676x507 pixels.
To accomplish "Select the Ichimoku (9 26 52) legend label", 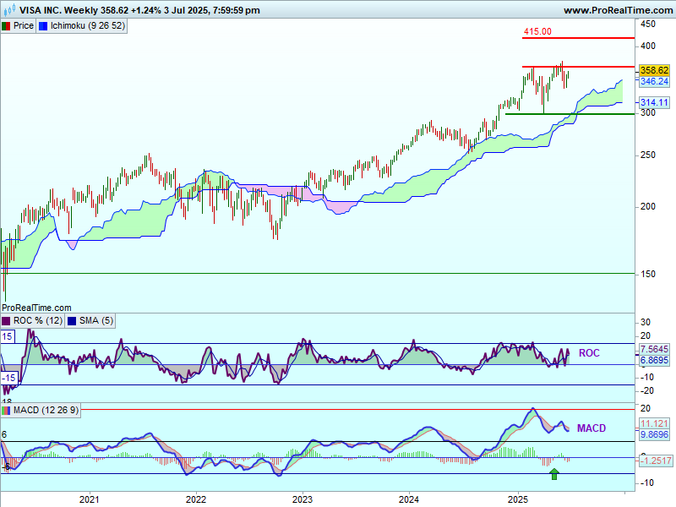I will click(x=88, y=25).
